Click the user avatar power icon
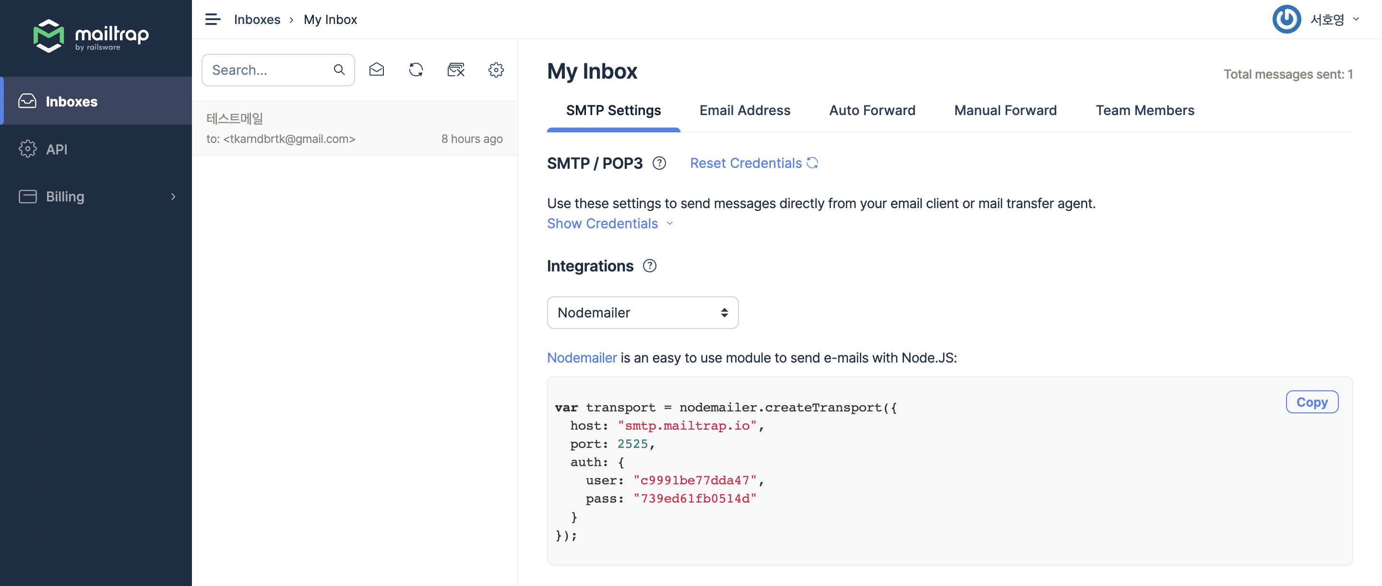This screenshot has height=586, width=1382. [1286, 19]
